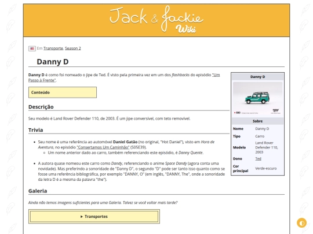Click the bold Daniel Gatão text
Screen dimensions: 313x234
point(125,142)
